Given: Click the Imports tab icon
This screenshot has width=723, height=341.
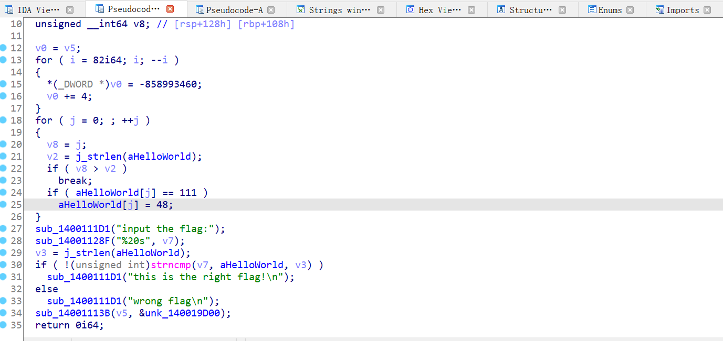Looking at the screenshot, I should (x=660, y=10).
